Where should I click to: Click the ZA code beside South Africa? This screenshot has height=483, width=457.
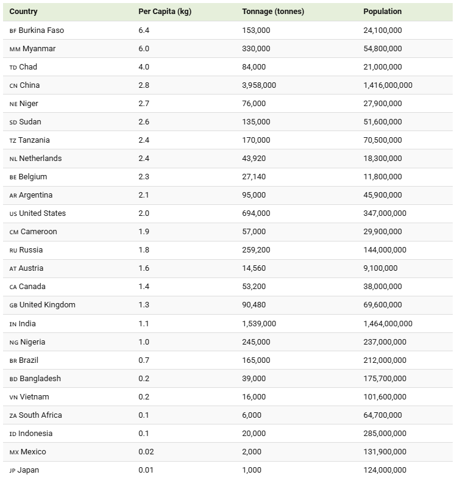[13, 416]
